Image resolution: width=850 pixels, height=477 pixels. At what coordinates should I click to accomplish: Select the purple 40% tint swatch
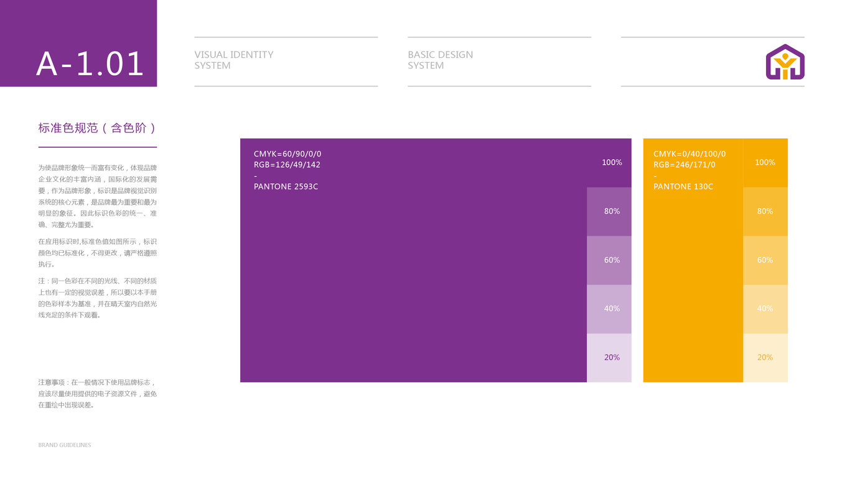pos(609,309)
